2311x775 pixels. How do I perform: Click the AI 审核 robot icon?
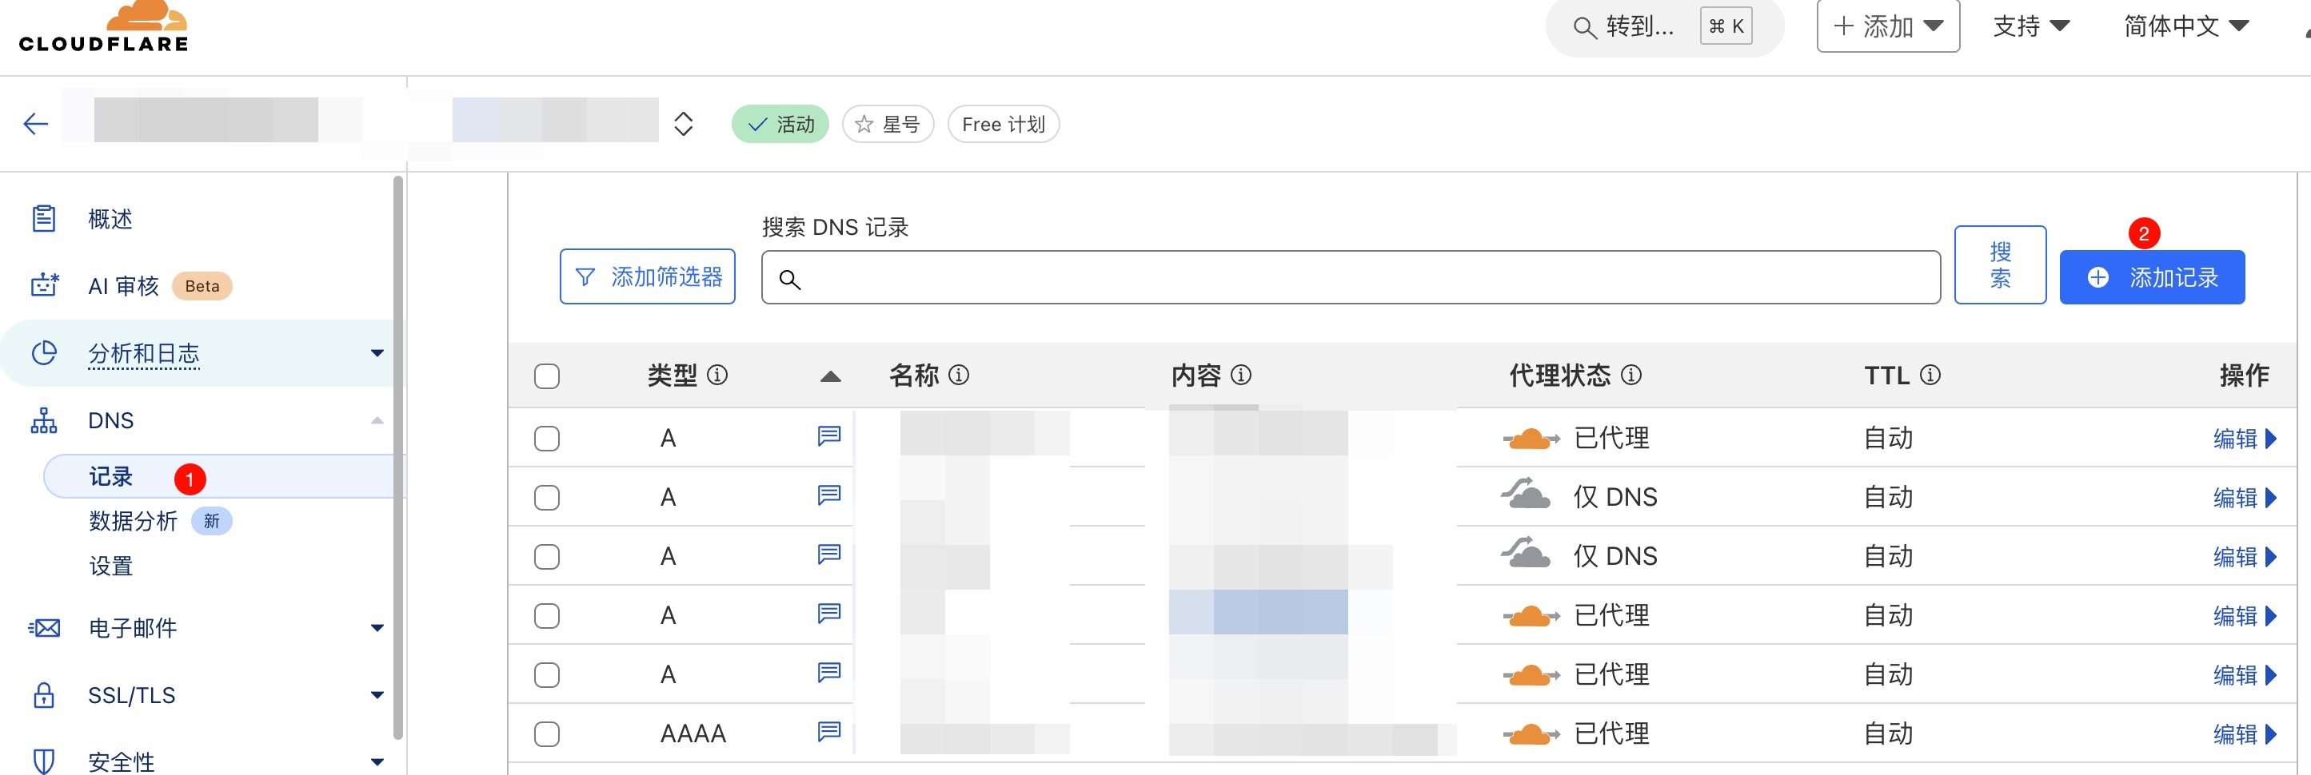(44, 285)
